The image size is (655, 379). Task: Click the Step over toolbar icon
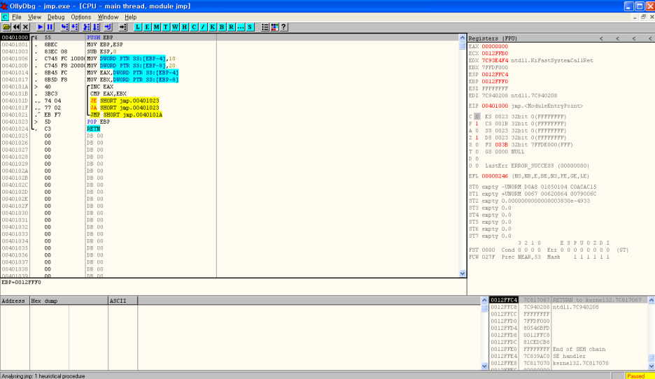74,27
